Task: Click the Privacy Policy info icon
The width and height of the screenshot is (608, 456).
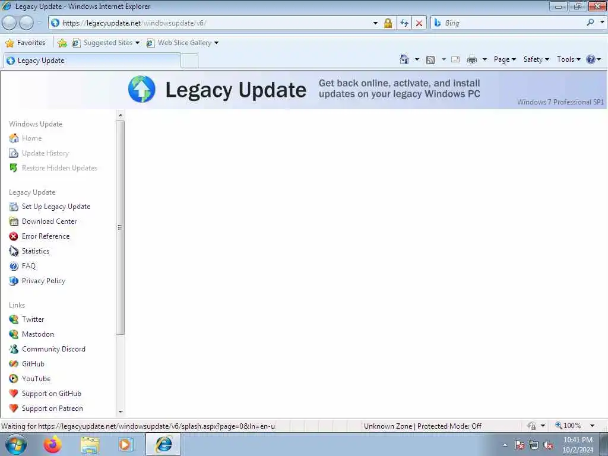Action: [x=14, y=281]
